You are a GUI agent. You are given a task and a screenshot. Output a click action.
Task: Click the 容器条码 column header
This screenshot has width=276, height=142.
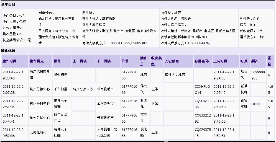click(x=203, y=61)
